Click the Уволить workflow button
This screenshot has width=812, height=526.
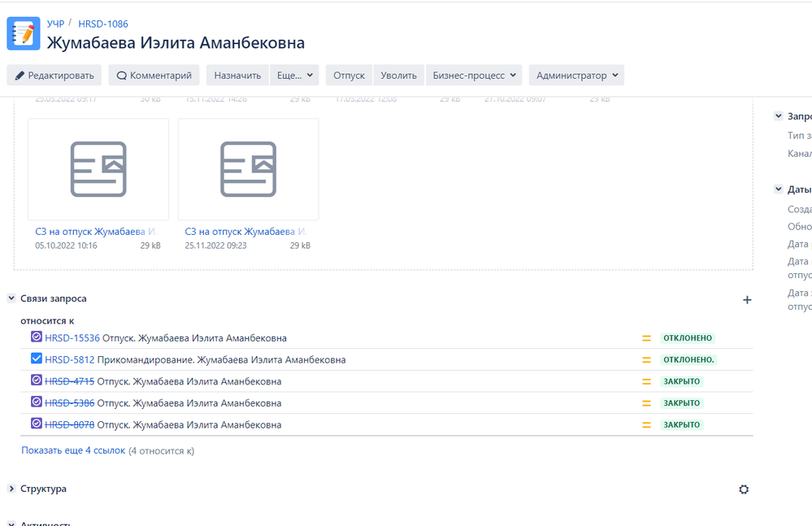pyautogui.click(x=398, y=75)
